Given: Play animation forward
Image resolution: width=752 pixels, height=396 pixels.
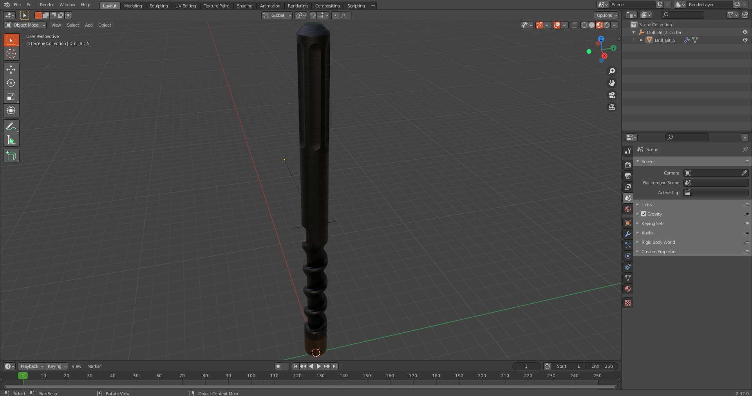Looking at the screenshot, I should click(319, 366).
